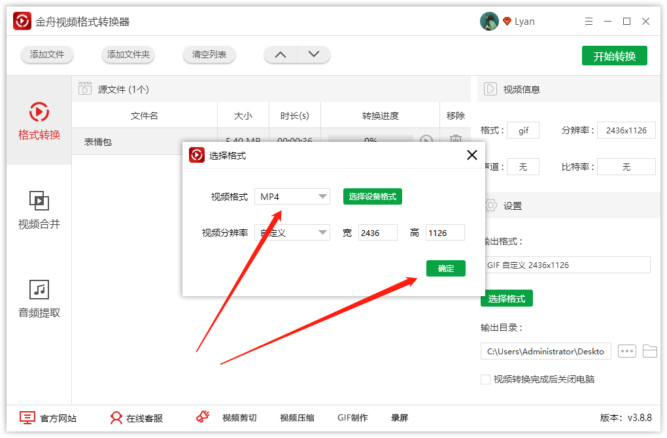
Task: Open the 视频合并 sidebar tab
Action: (39, 210)
